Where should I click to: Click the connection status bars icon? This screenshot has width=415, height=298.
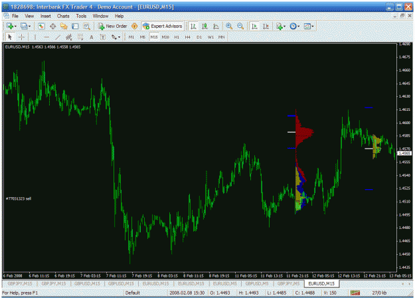point(355,293)
